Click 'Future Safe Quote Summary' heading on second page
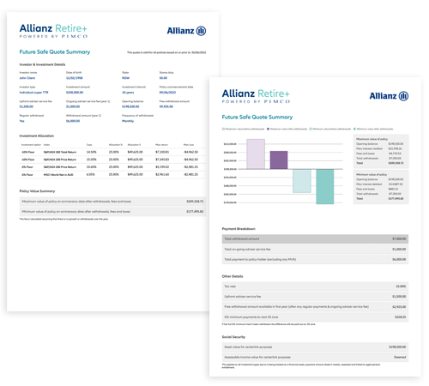Image resolution: width=429 pixels, height=386 pixels. [257, 117]
